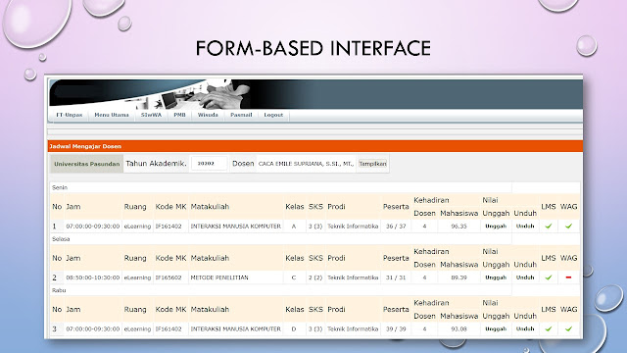
Task: Click INTERAKSI MANUSIA KOMPUTER in row 1
Action: [235, 227]
